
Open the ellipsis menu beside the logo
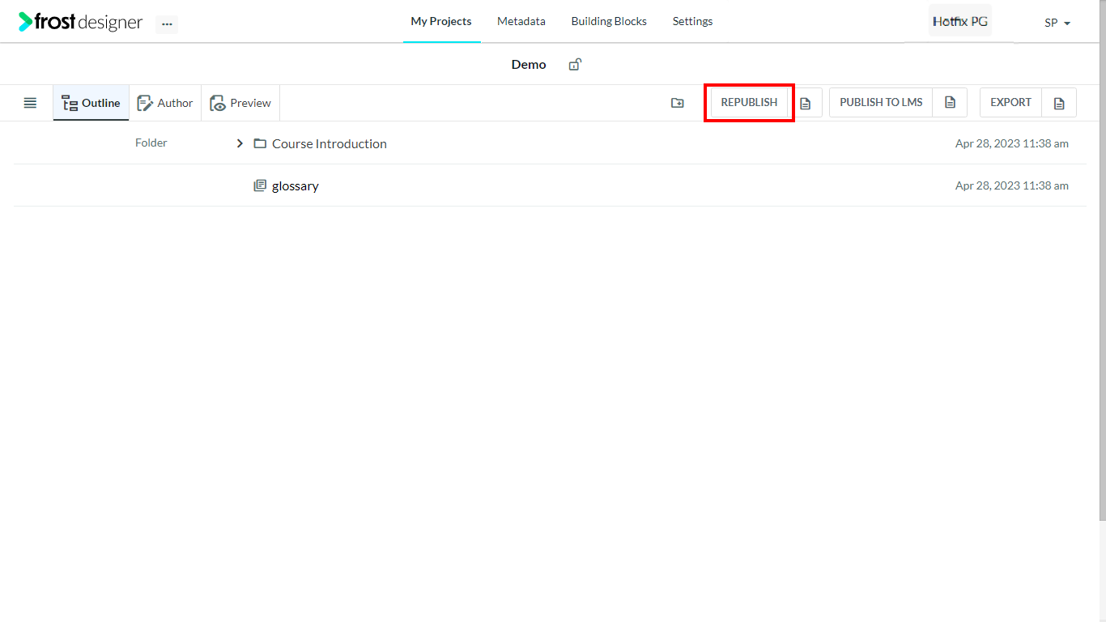[167, 24]
